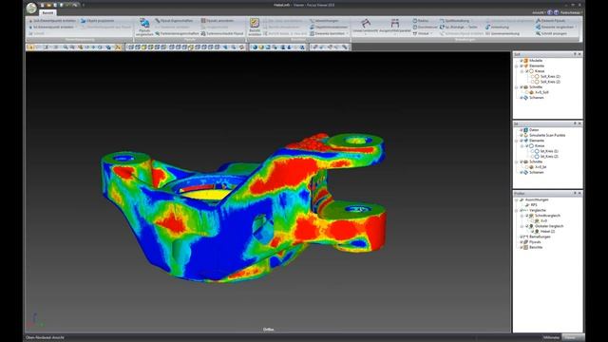
Task: Click Soll-Elementpunkt anheften in ribbon
Action: point(52,21)
